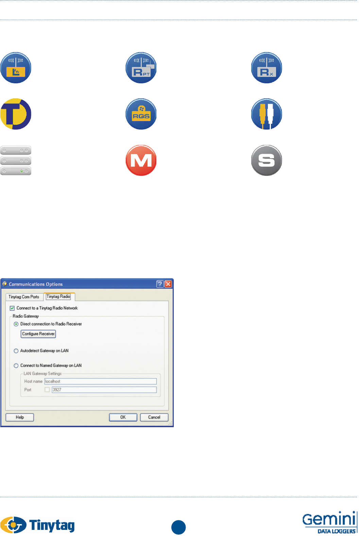Screen dimensions: 360x536
Task: Click the 'LAN Gateway Settings' label
Action: pos(42,374)
